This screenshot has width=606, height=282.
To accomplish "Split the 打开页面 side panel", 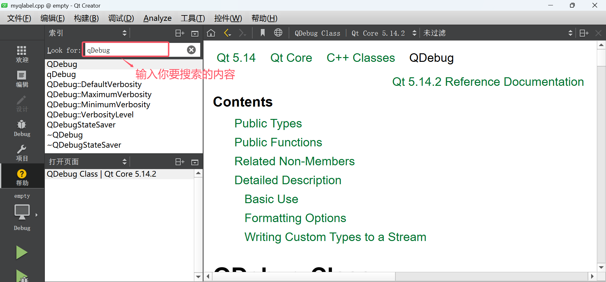I will point(180,162).
